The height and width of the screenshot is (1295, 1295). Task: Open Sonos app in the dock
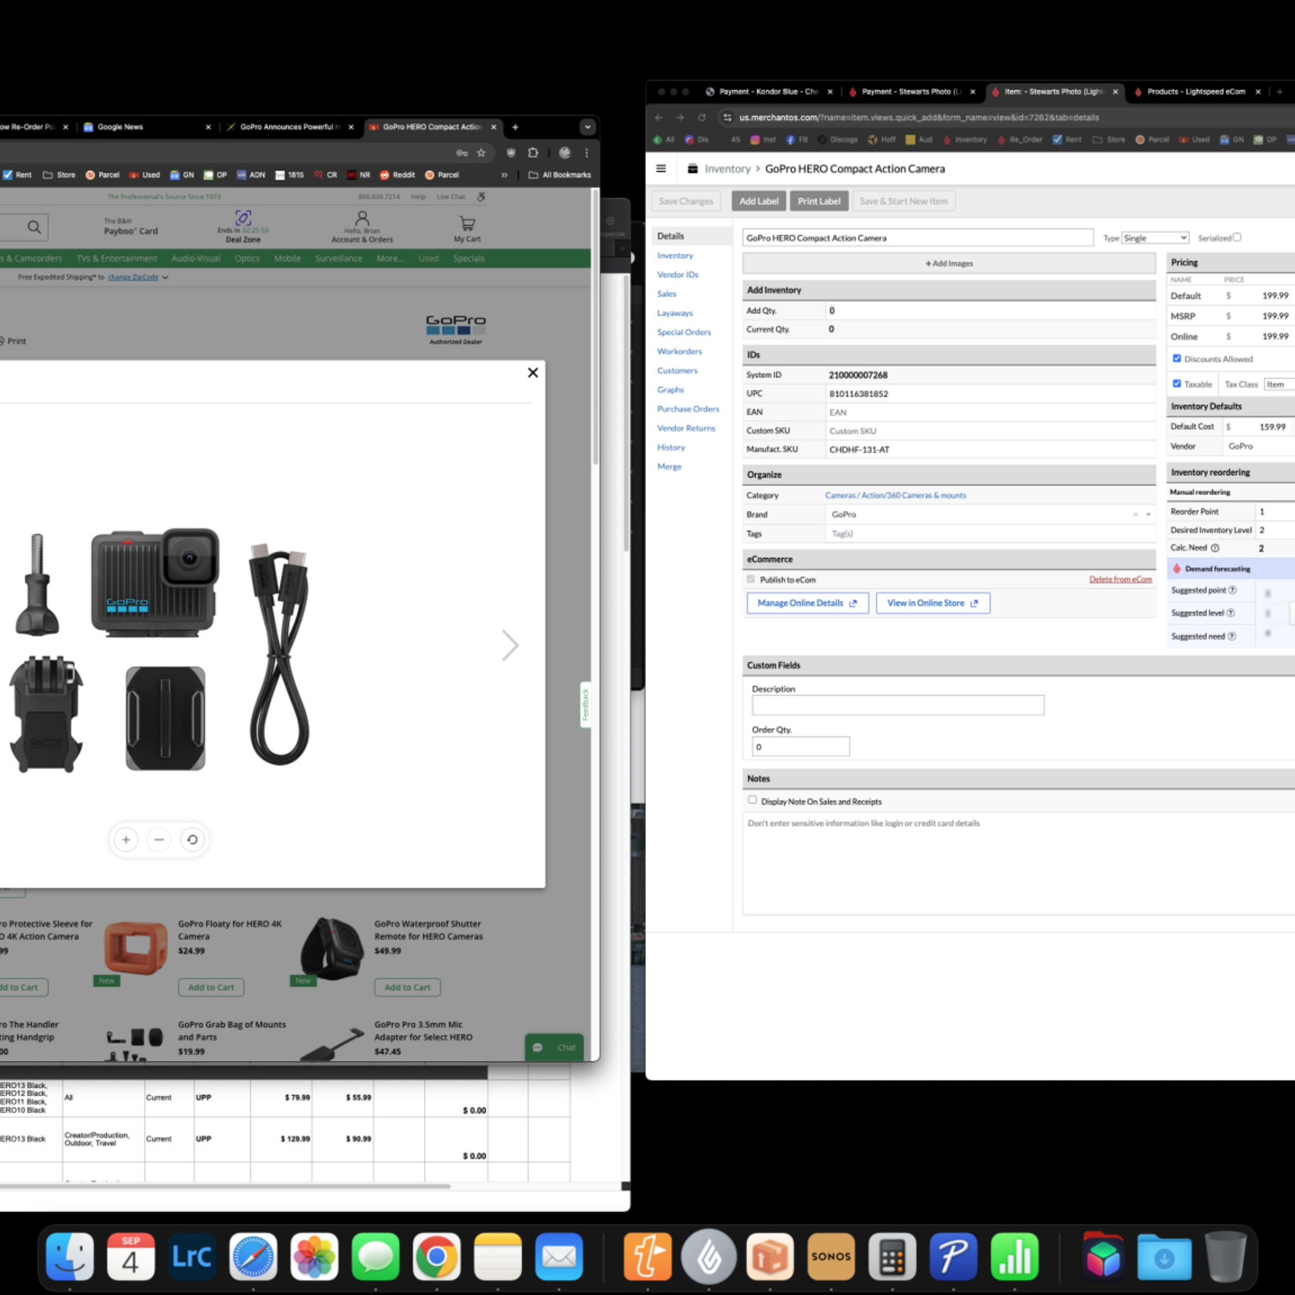[831, 1257]
